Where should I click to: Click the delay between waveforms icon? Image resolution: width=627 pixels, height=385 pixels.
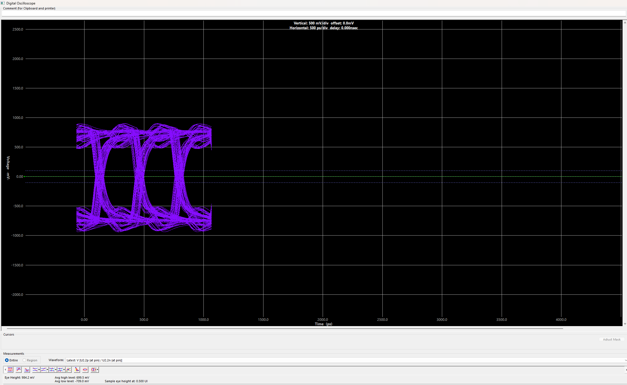tap(68, 370)
